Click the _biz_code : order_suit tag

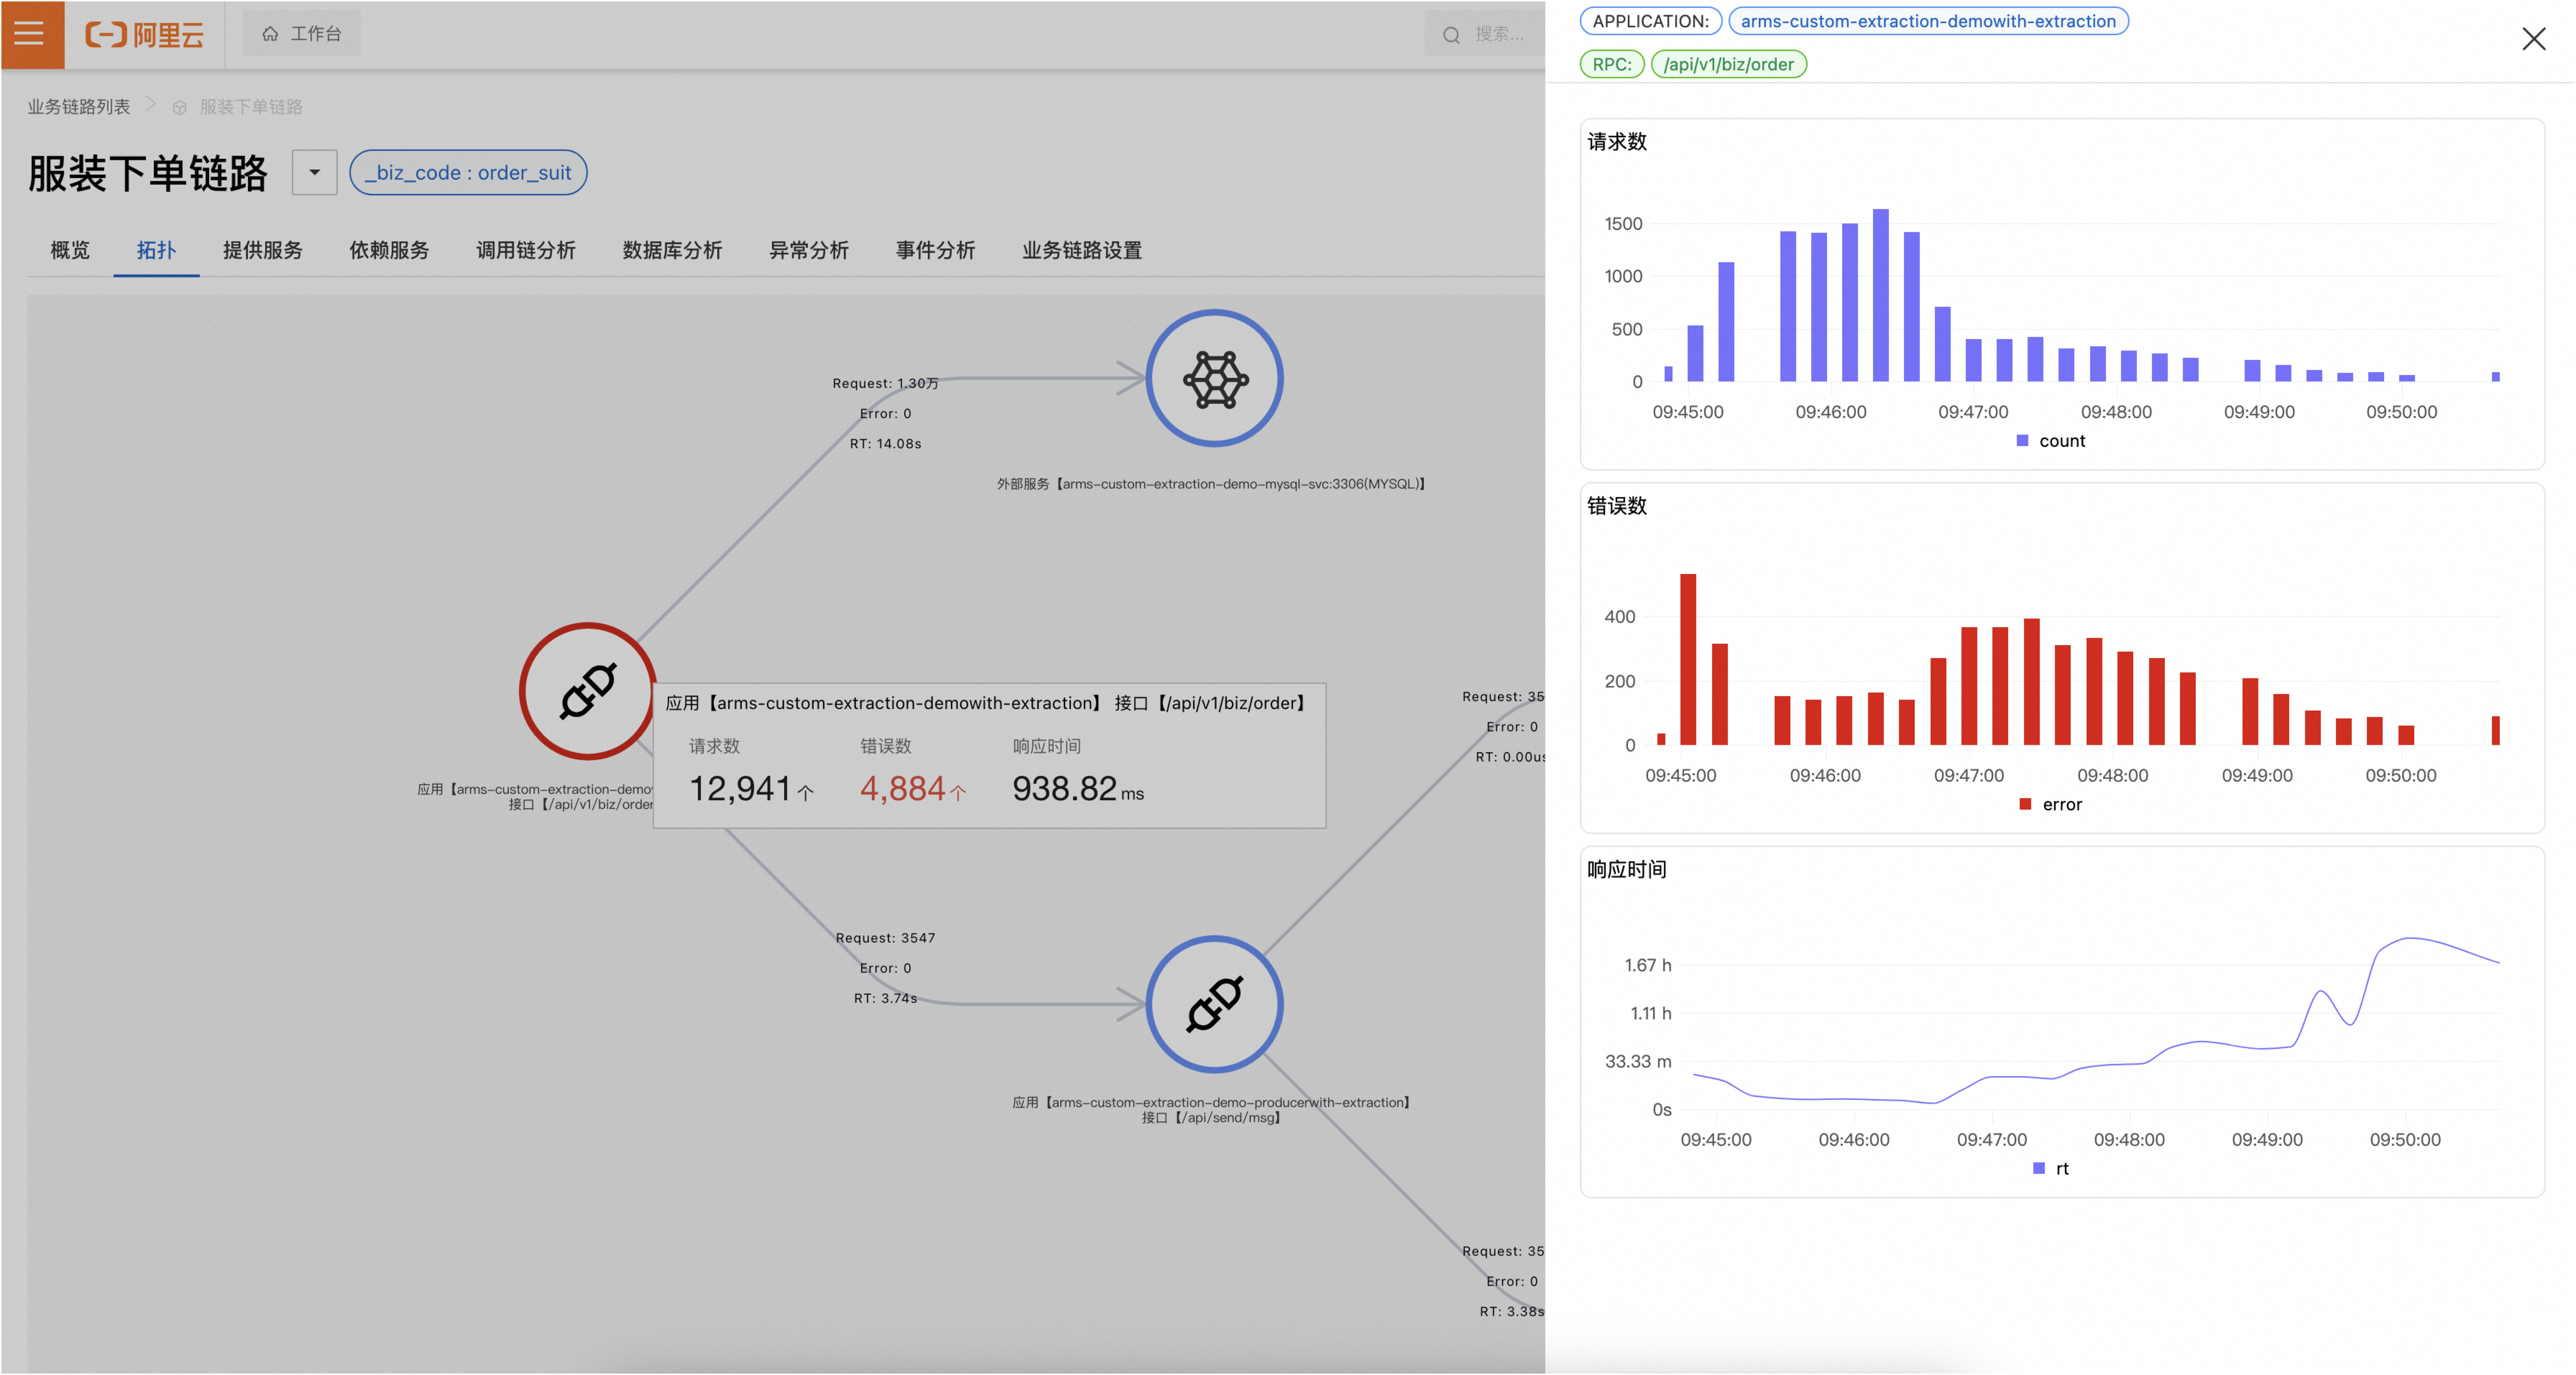coord(468,173)
